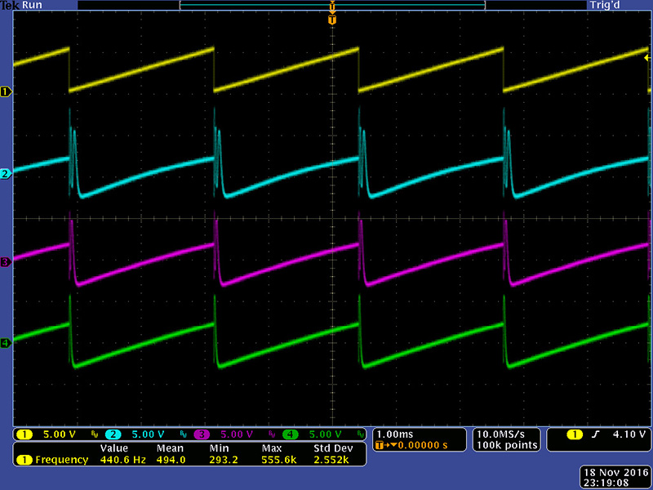Select channel 3 badge in readout bar
Screen dimensions: 653x490
click(x=202, y=434)
